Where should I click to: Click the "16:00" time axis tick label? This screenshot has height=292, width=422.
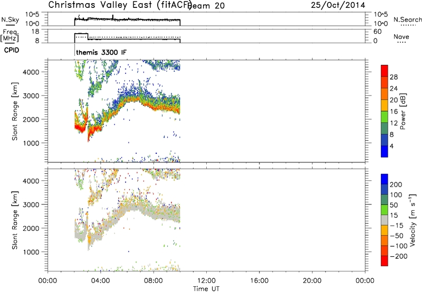(259, 281)
